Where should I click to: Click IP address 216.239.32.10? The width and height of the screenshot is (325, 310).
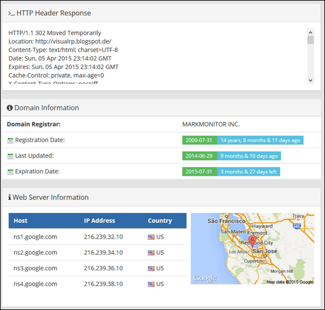[x=103, y=237]
